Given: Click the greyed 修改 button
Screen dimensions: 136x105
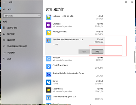Looking at the screenshot, I should pos(84,51).
